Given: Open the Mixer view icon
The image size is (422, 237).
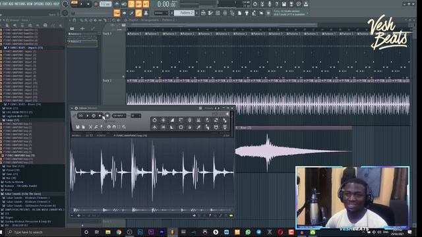Looking at the screenshot, I should (225, 13).
